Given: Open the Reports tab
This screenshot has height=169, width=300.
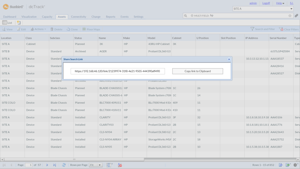Looking at the screenshot, I should click(x=111, y=17).
